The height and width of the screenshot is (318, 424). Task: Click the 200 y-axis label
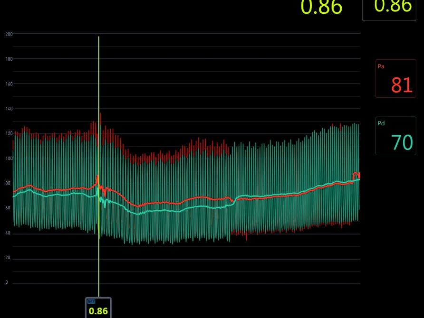9,34
